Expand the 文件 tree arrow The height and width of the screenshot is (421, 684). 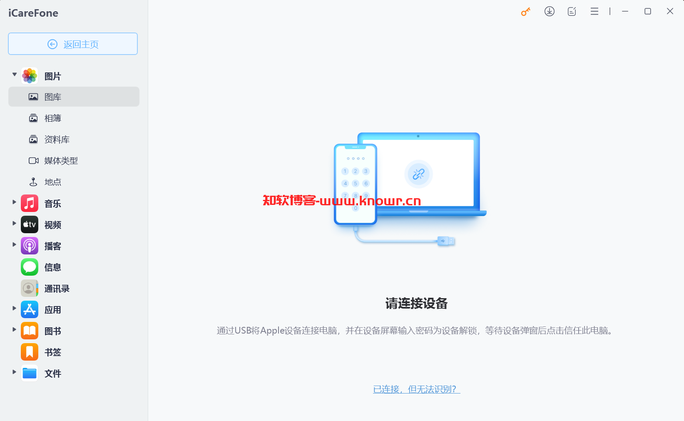pos(14,372)
